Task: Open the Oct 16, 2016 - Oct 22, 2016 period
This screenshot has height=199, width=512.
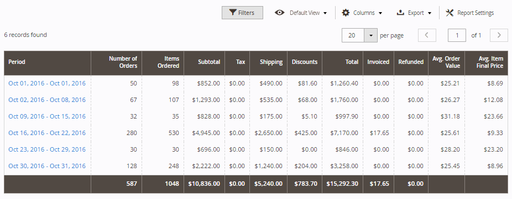Action: (x=47, y=133)
